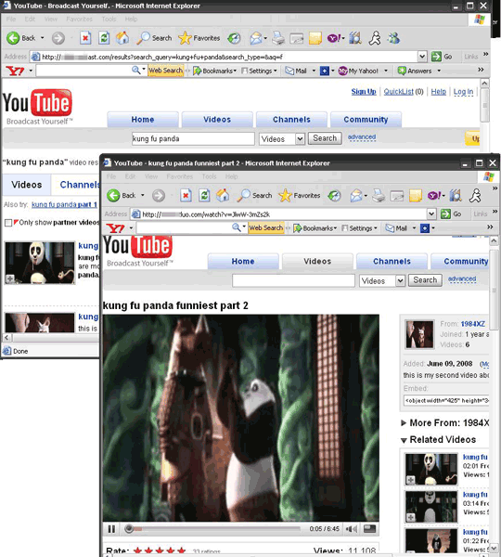Click Back button in front IE window
Screen dimensions: 501x557
pyautogui.click(x=122, y=195)
